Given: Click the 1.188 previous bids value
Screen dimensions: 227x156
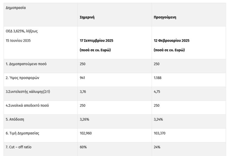Looking at the screenshot, I should pos(158,78).
